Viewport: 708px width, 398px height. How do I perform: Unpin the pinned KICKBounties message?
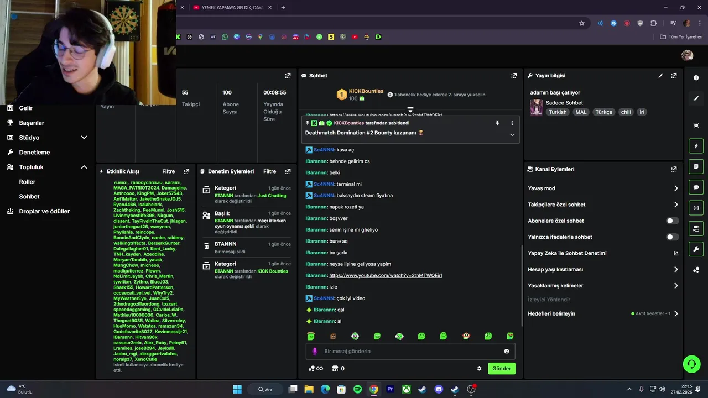coord(497,123)
